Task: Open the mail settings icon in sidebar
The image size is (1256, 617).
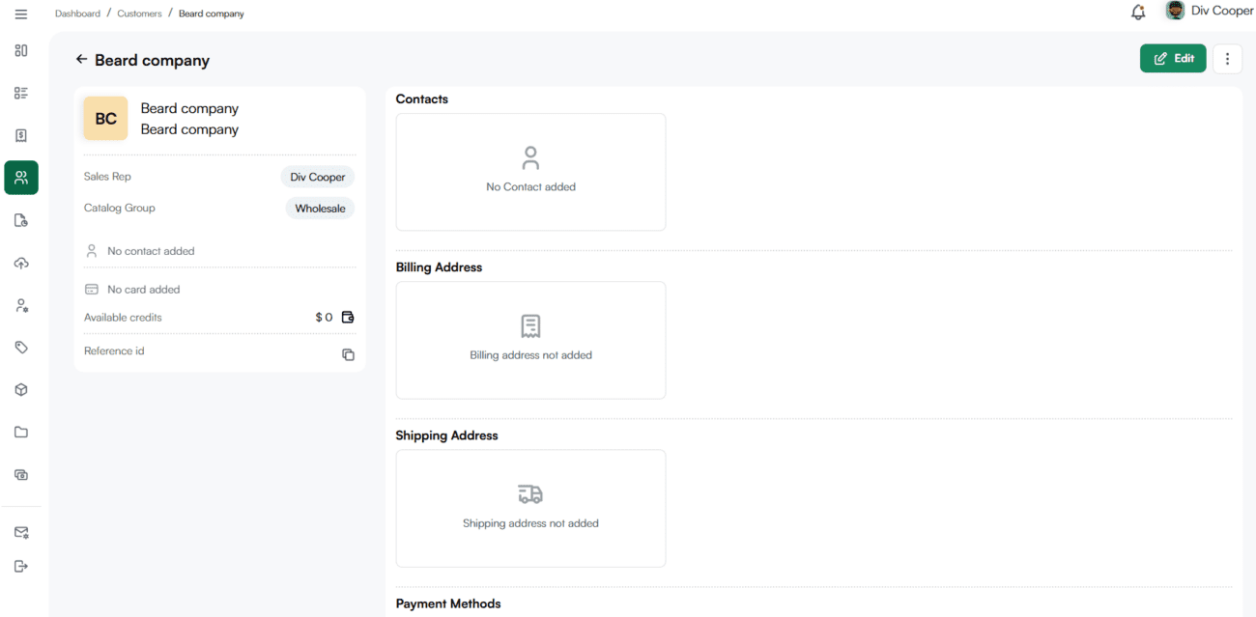Action: [x=21, y=532]
